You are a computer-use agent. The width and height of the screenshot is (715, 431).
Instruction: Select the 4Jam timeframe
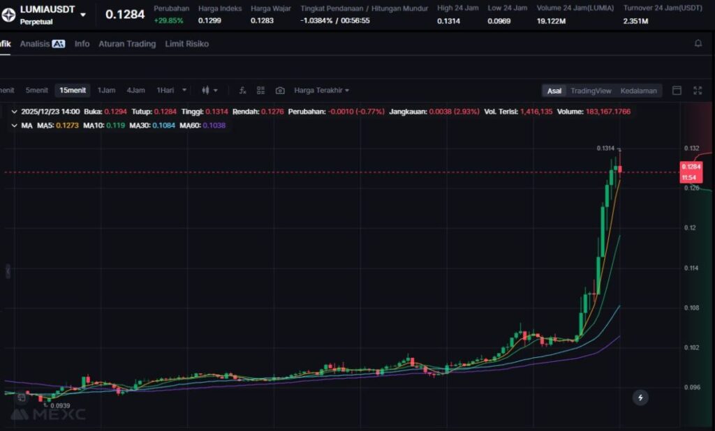135,91
